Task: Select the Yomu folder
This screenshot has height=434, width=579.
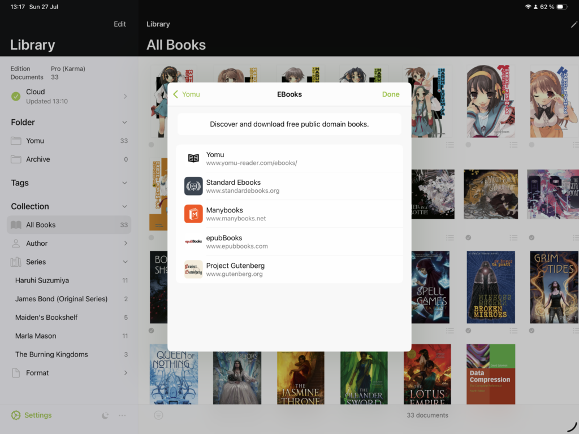Action: coord(69,141)
